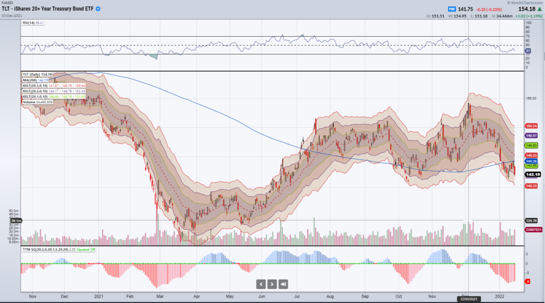This screenshot has height=303, width=545.
Task: Click the Aug label on the time axis
Action: pyautogui.click(x=330, y=297)
